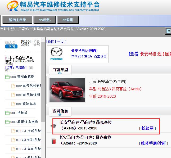Viewport: 171px width, 158px height.
Task: Open the 00G 接地点 folder icon
Action: pos(7,113)
